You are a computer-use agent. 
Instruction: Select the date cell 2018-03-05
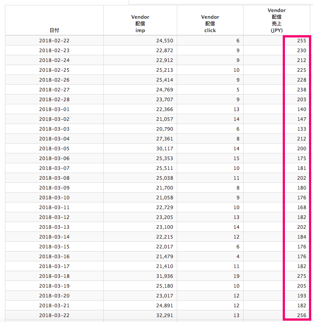click(x=54, y=149)
